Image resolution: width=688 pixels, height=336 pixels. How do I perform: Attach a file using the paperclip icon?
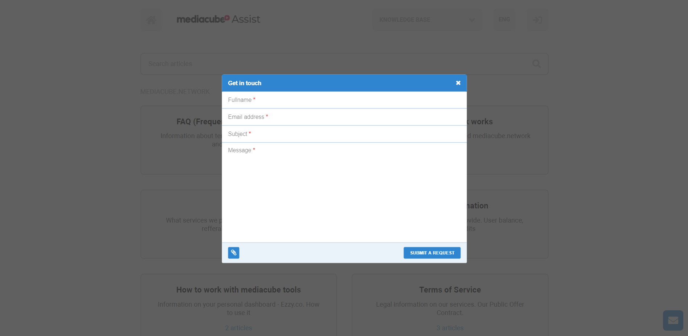pos(233,253)
